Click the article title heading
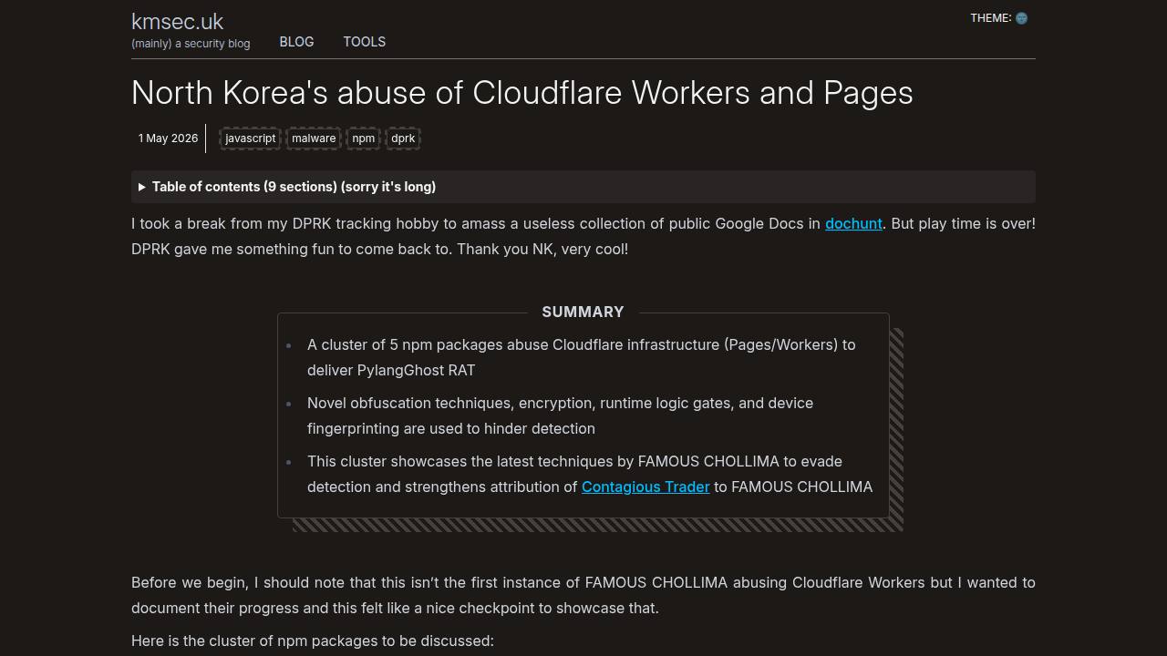Screen dimensions: 1167x656 (x=522, y=93)
